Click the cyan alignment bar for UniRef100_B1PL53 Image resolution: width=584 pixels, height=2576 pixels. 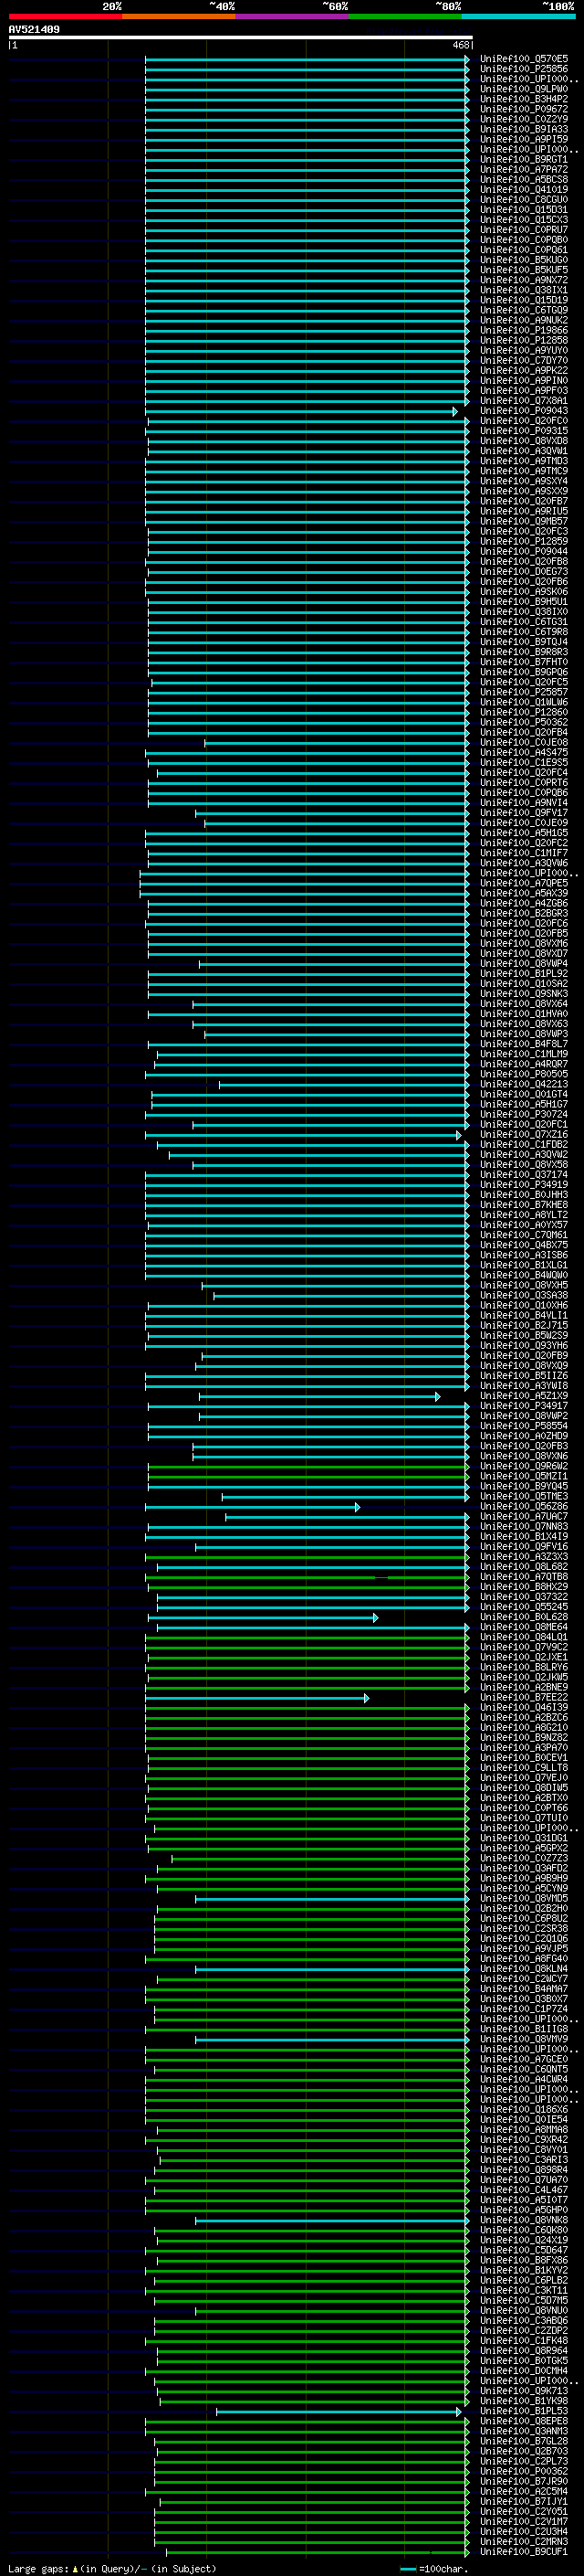click(339, 2412)
